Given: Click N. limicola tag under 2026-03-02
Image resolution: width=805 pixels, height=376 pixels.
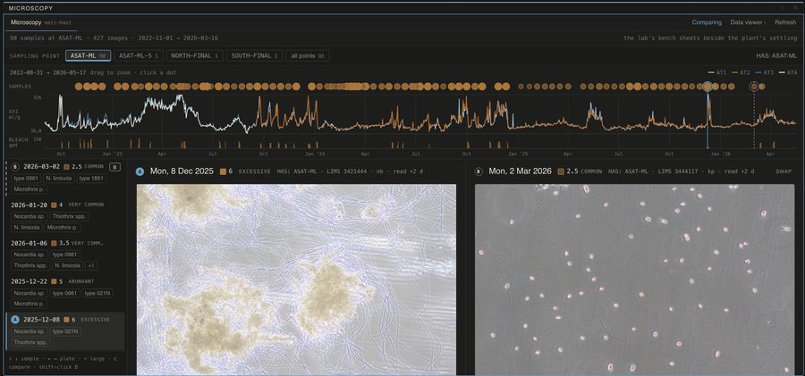Looking at the screenshot, I should coord(58,179).
